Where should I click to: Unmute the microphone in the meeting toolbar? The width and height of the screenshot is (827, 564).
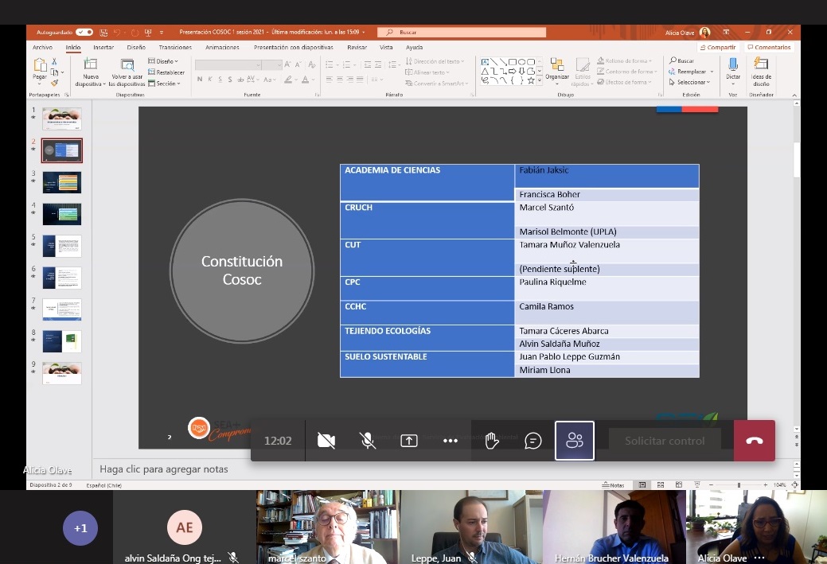pyautogui.click(x=367, y=441)
